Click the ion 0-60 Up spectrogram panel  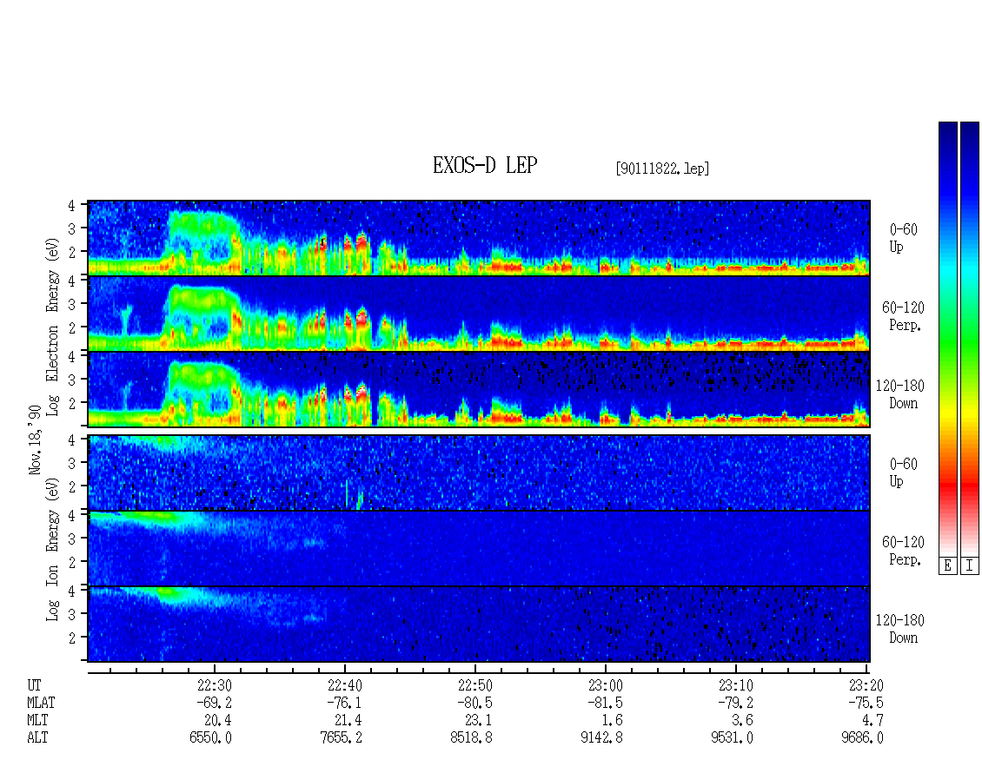[x=479, y=473]
